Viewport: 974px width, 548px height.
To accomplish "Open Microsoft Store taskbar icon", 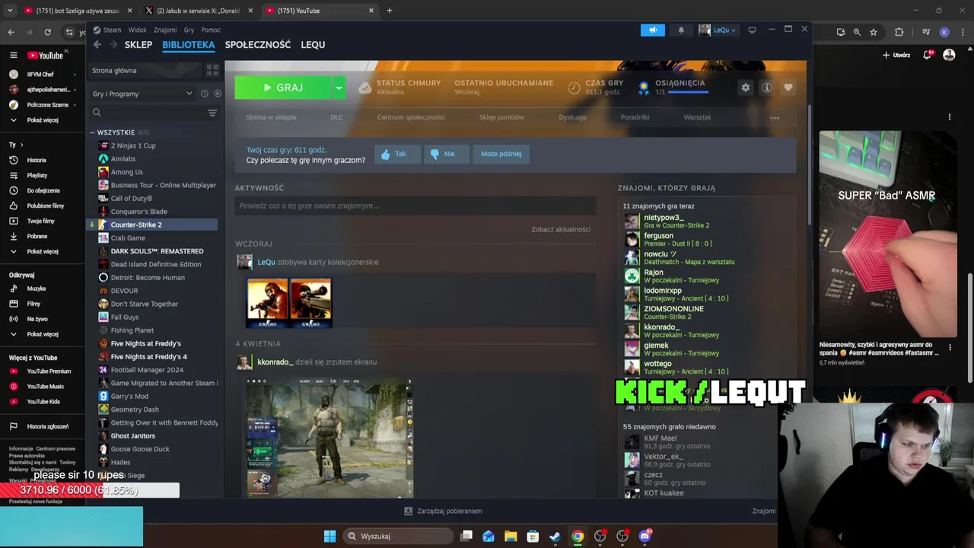I will click(x=533, y=537).
